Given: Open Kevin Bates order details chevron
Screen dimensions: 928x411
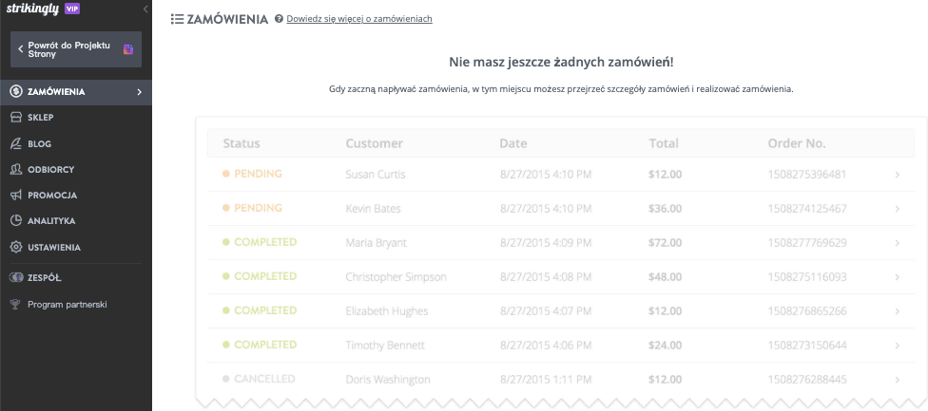Looking at the screenshot, I should click(898, 209).
